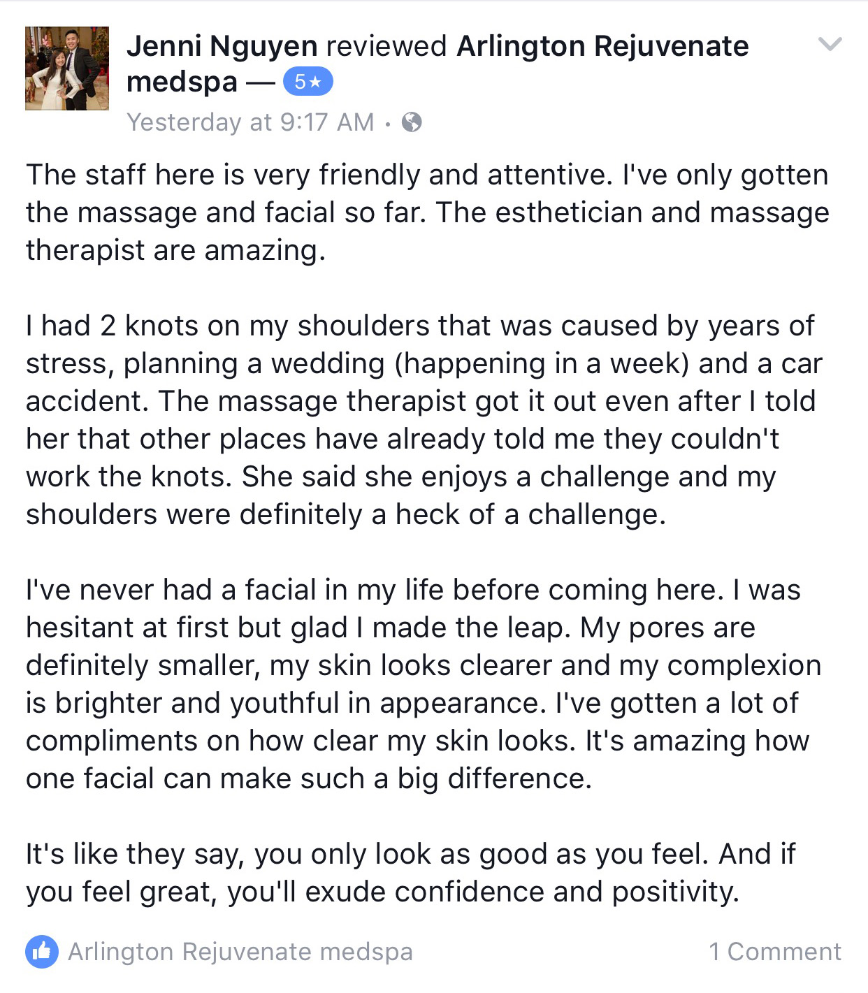Click the paragraph about friendly and attentive staff
The width and height of the screenshot is (868, 993).
[x=428, y=212]
